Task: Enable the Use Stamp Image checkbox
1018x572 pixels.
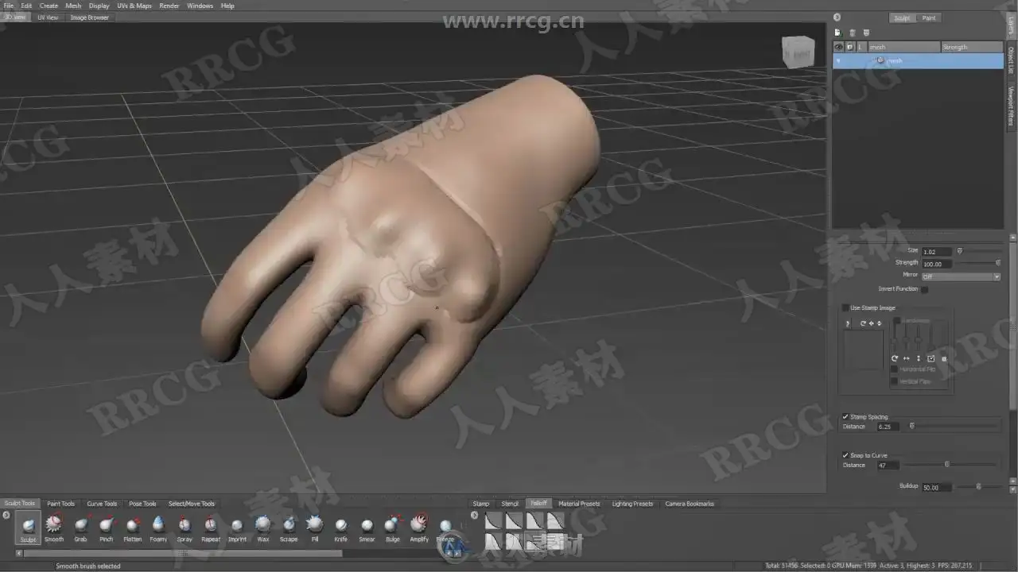Action: [x=845, y=307]
